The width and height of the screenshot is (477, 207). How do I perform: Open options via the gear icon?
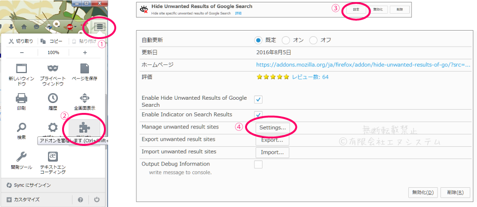tap(53, 128)
